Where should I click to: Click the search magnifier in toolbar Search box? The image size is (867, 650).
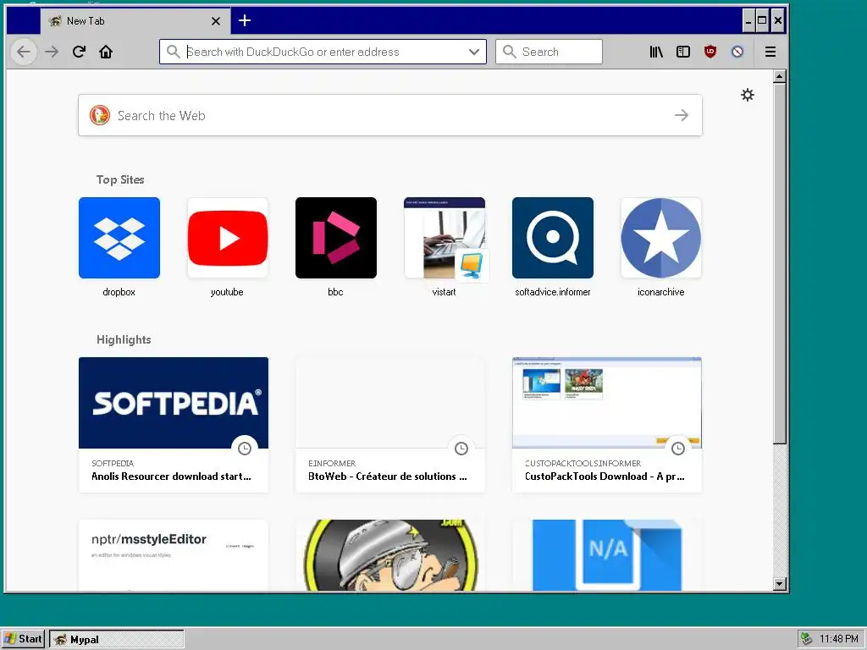(509, 52)
